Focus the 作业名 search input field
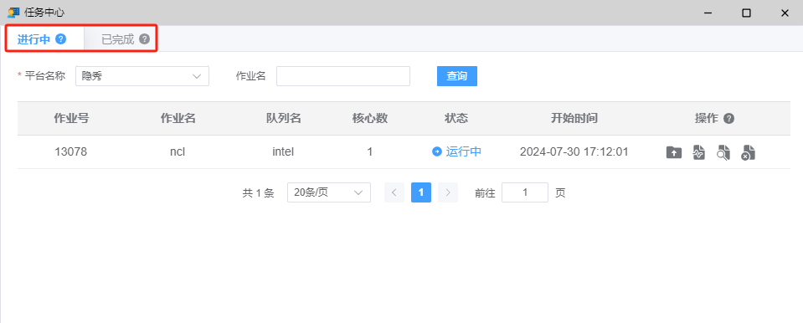The height and width of the screenshot is (323, 803). [x=343, y=76]
